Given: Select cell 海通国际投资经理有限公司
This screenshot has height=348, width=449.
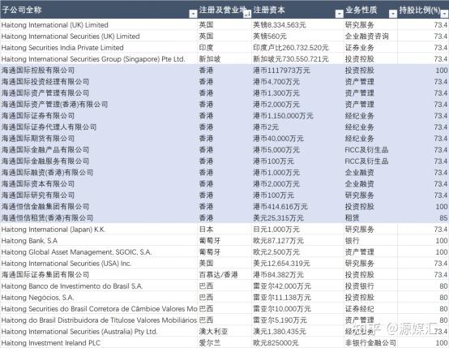Looking at the screenshot, I should coord(99,82).
